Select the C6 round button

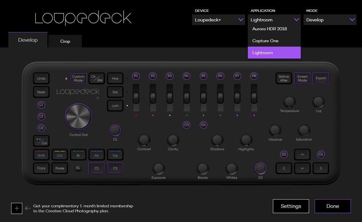(321, 155)
